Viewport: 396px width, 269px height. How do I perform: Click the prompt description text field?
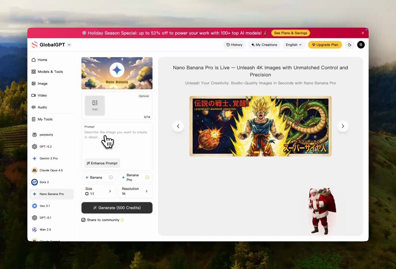(117, 143)
